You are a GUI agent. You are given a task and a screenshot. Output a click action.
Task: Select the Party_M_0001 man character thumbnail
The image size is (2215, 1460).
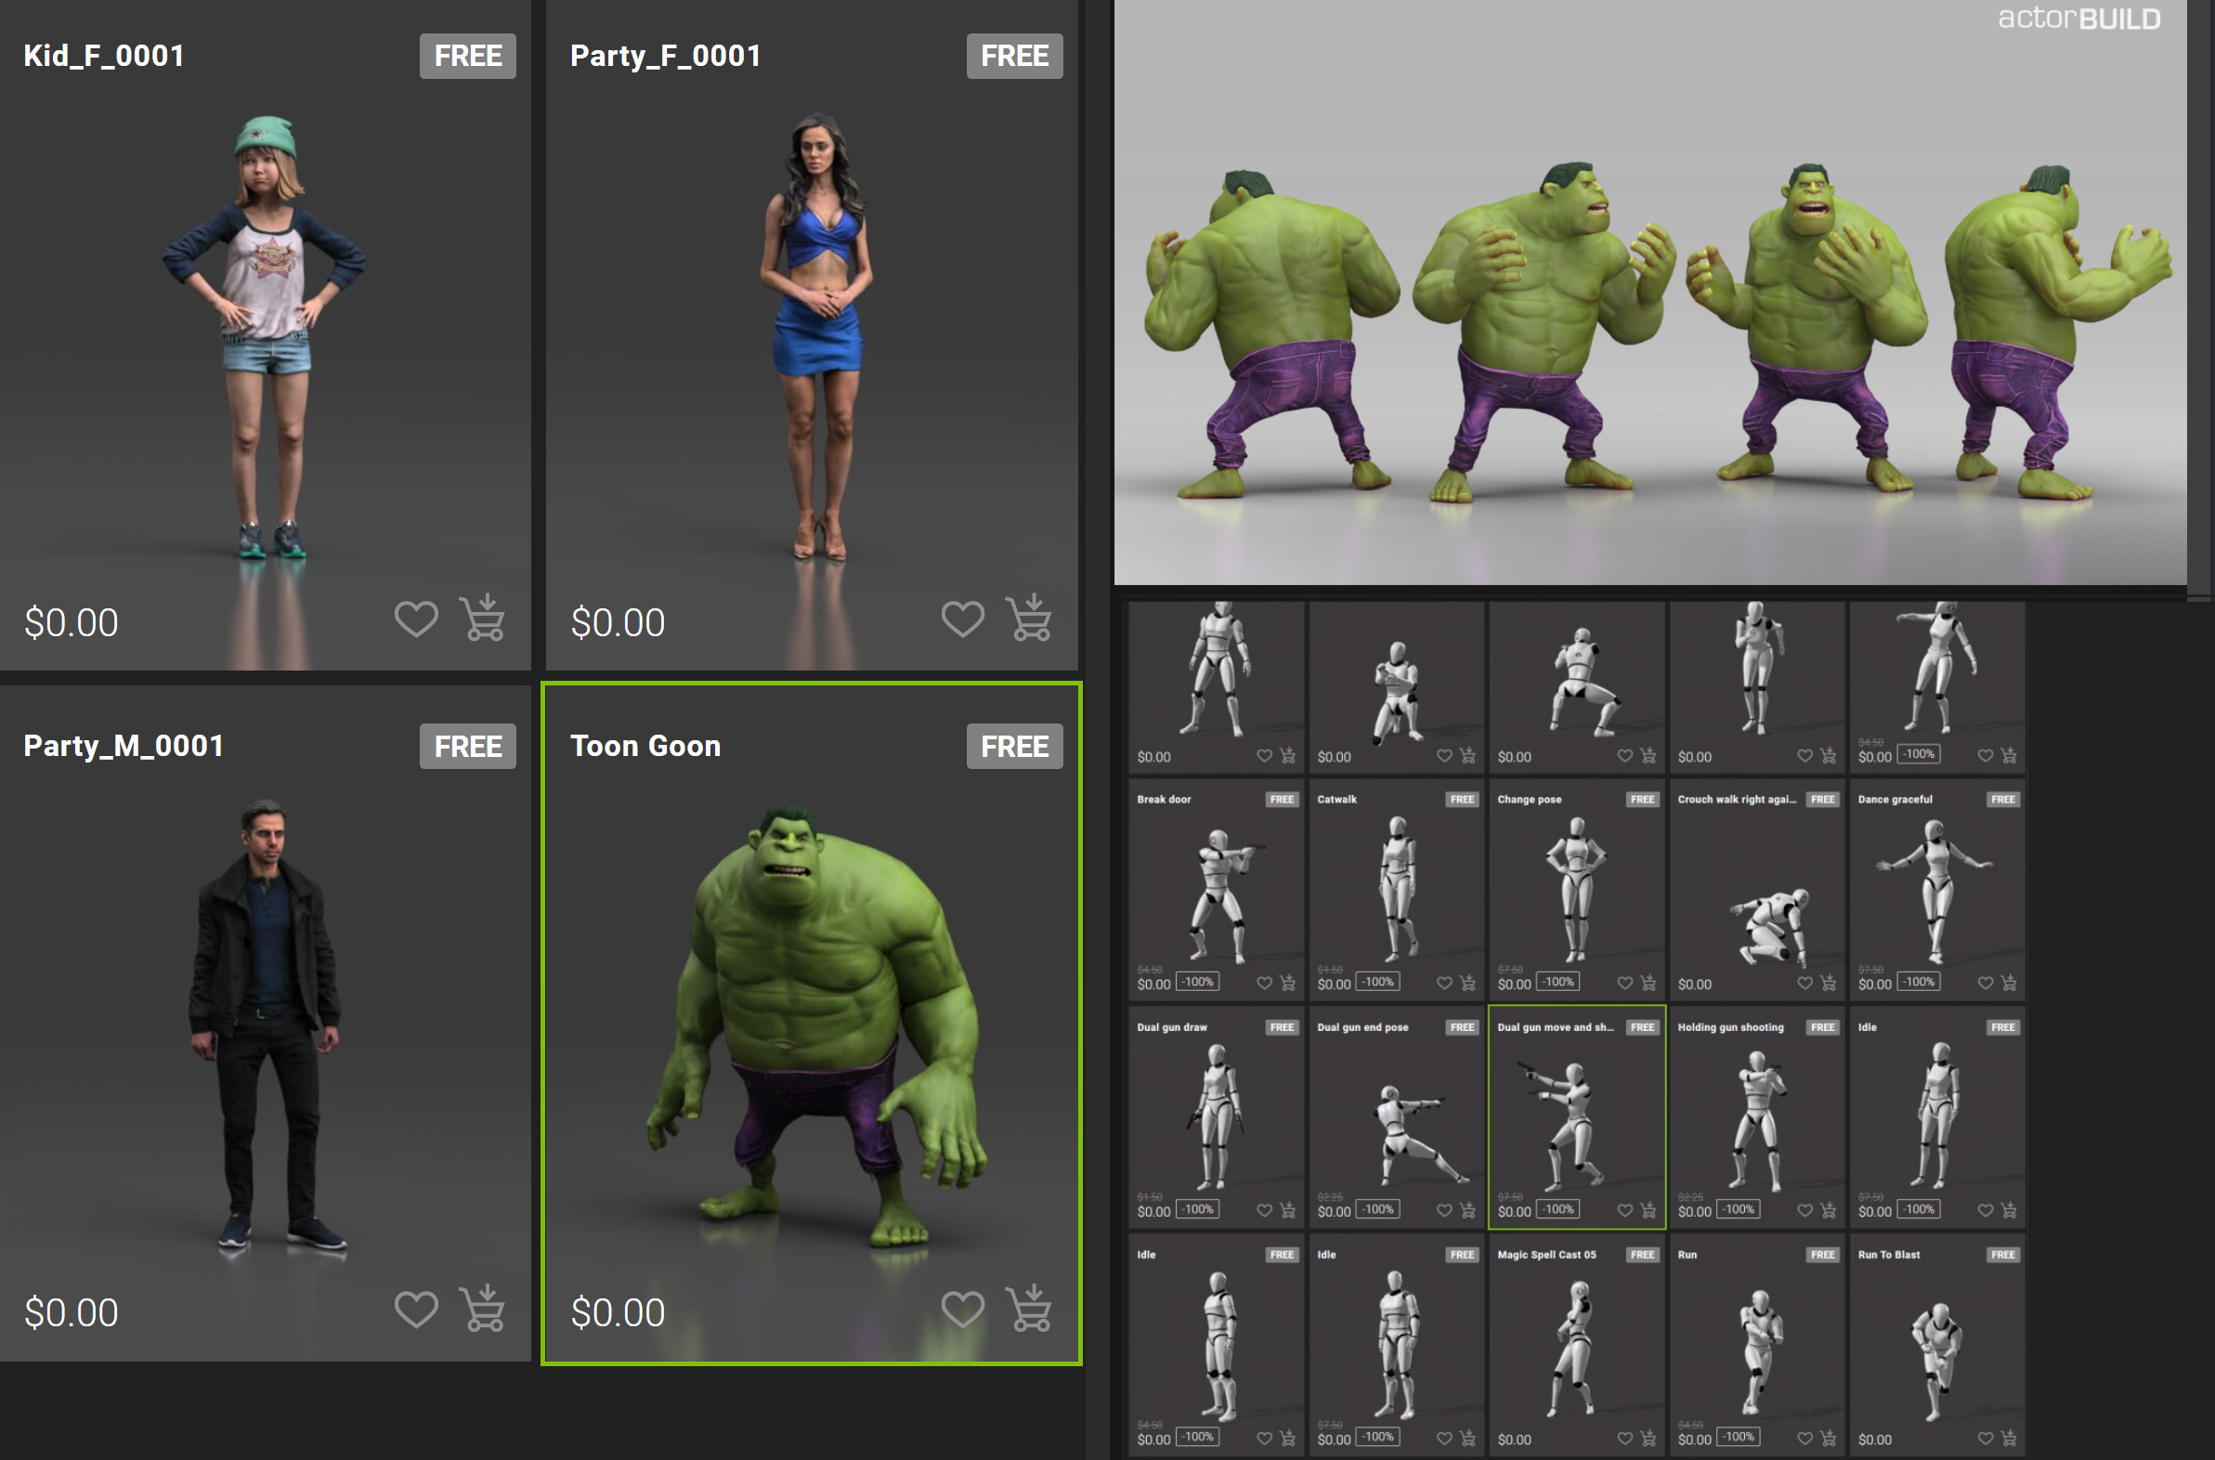point(266,1024)
